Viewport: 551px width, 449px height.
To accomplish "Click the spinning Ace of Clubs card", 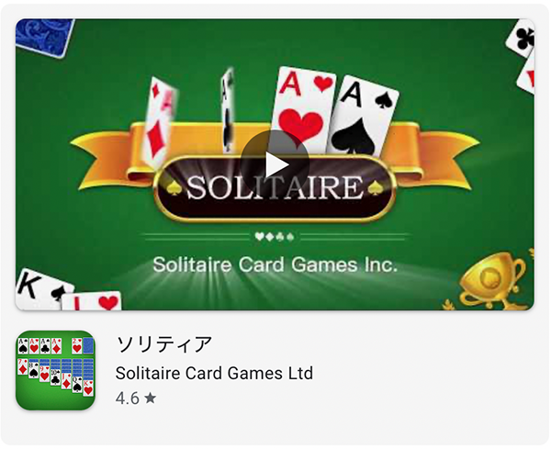I will (x=229, y=111).
